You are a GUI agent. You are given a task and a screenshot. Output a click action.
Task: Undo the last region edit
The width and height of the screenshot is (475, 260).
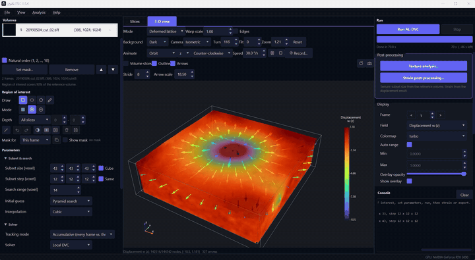tap(17, 130)
